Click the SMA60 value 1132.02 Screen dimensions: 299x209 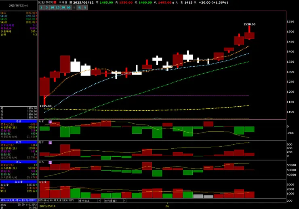pyautogui.click(x=31, y=22)
